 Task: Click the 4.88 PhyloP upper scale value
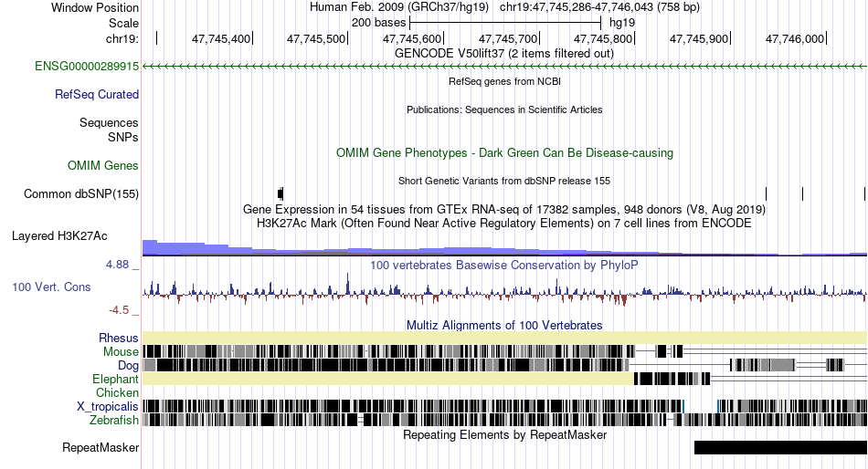tap(117, 265)
